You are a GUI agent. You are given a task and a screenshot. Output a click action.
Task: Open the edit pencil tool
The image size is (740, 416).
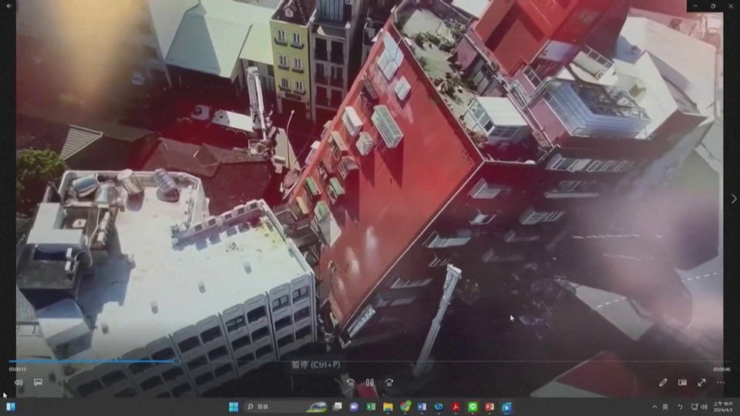pyautogui.click(x=663, y=383)
